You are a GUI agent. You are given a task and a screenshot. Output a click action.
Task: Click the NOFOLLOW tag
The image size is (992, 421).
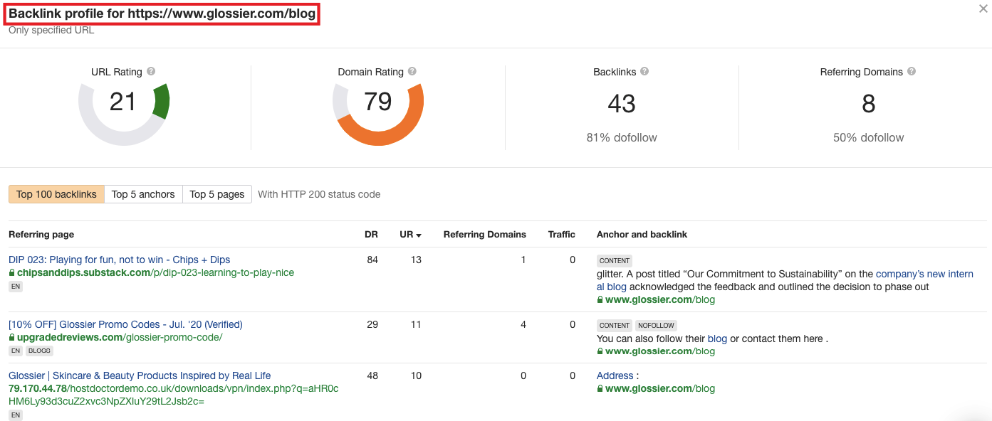656,325
